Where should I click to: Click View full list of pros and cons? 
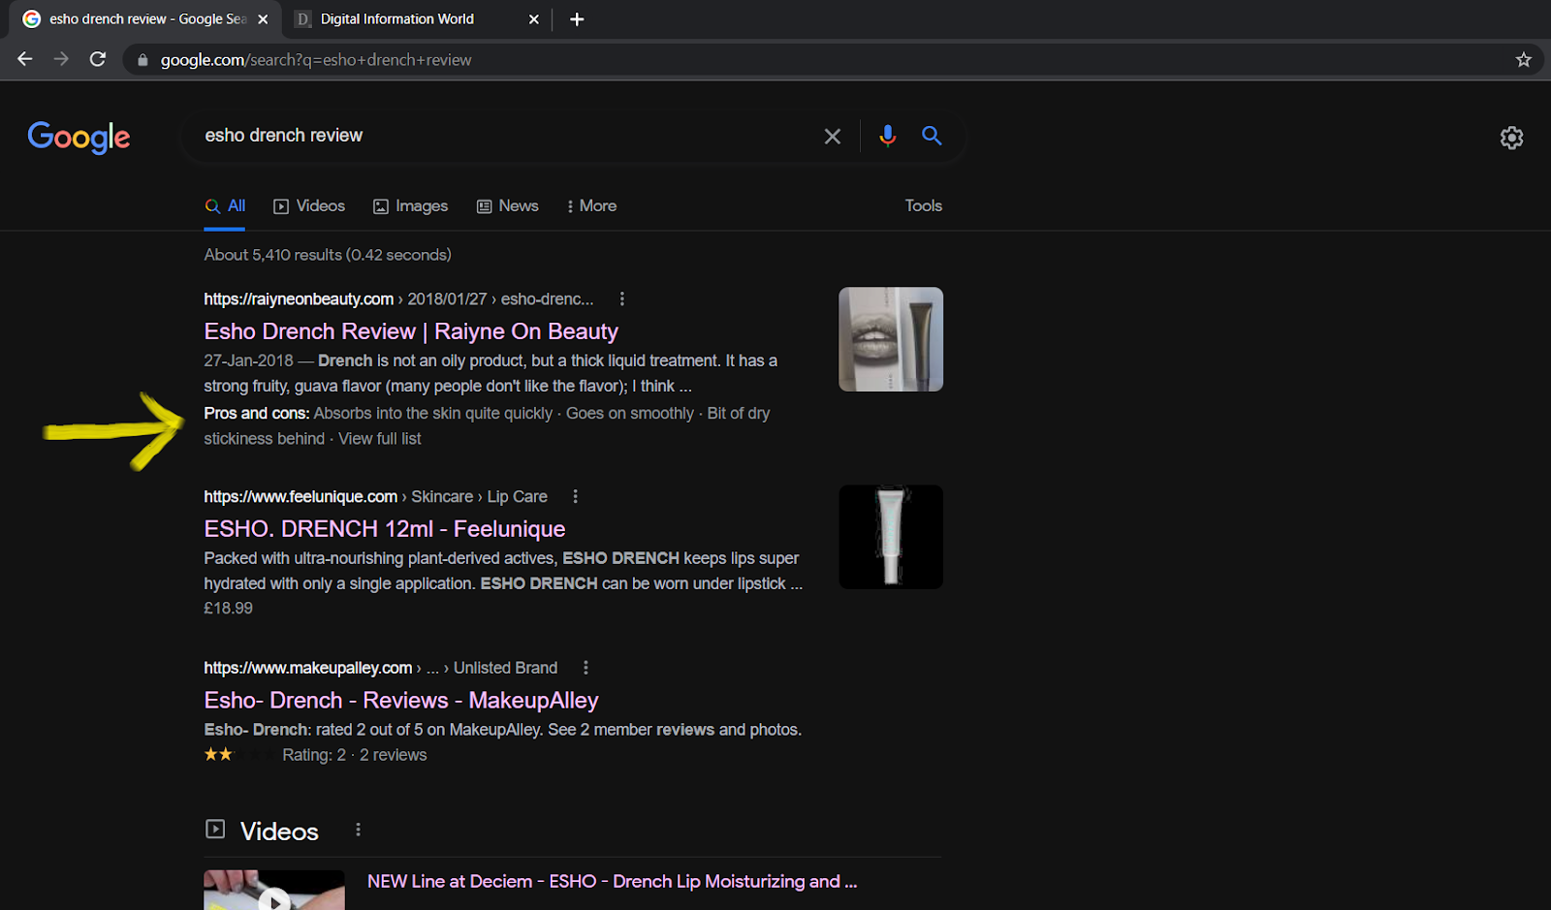[380, 439]
